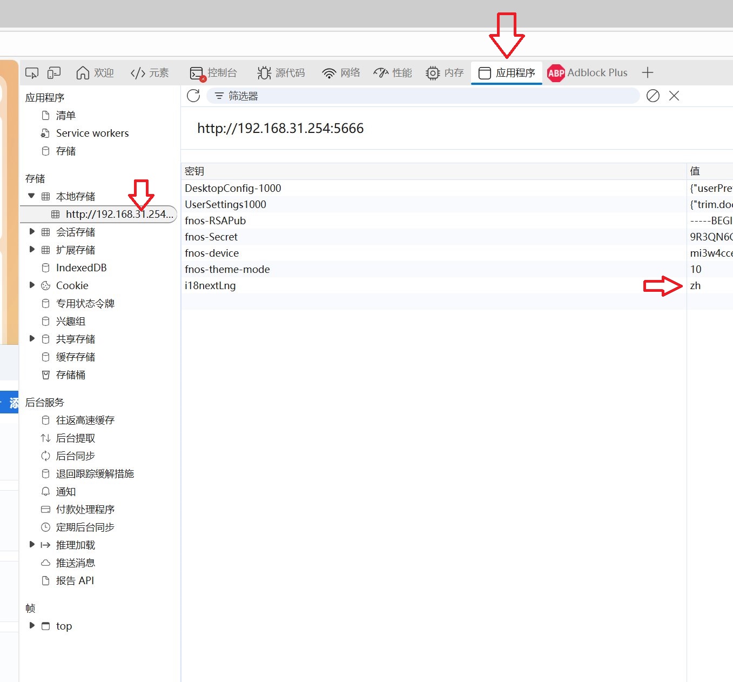The height and width of the screenshot is (682, 733).
Task: Open Cache storage (缓存存储)
Action: click(75, 357)
